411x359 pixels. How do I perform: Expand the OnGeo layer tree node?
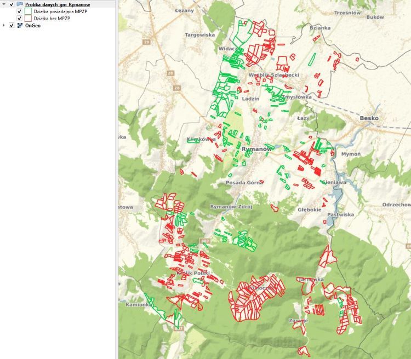[x=4, y=25]
